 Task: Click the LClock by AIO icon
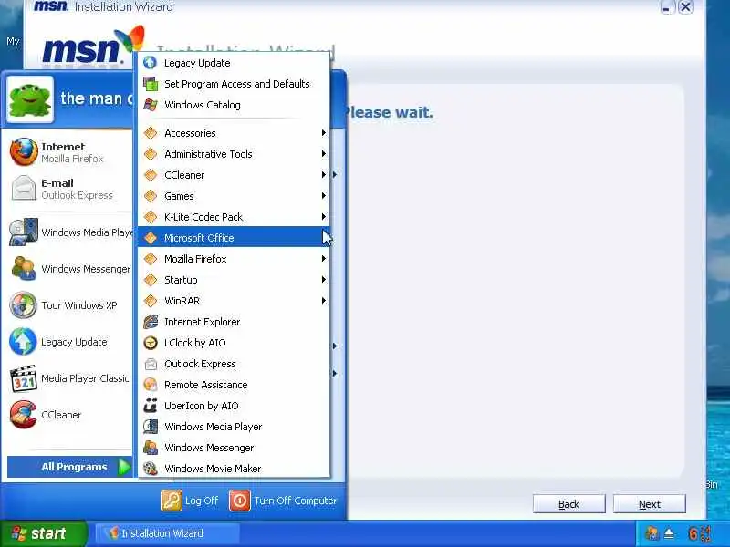150,343
